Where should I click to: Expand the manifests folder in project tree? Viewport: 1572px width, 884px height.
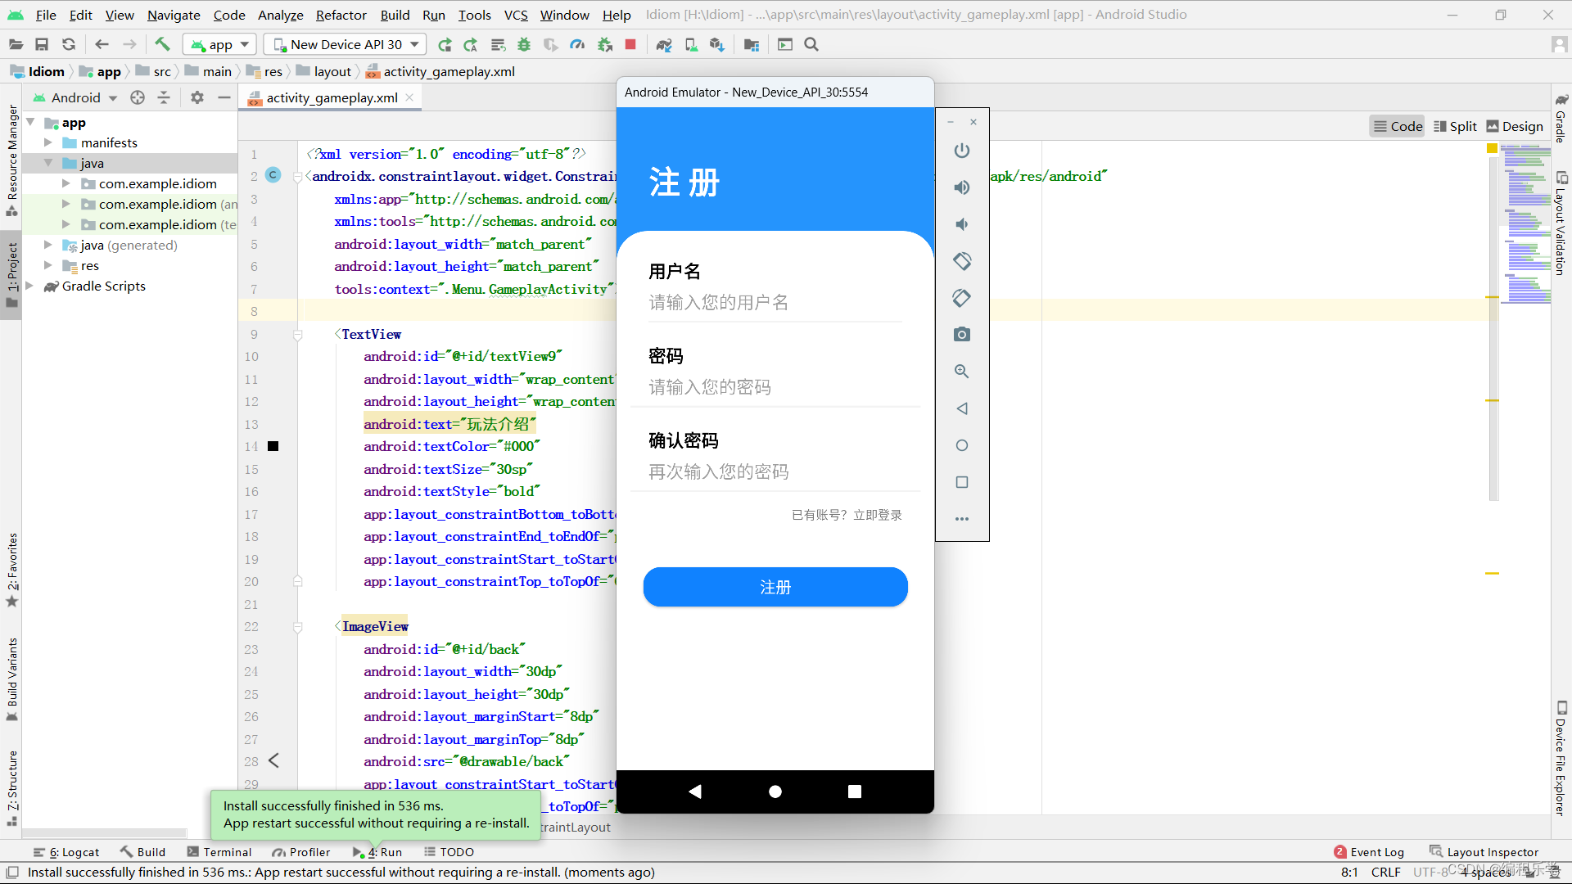point(48,142)
